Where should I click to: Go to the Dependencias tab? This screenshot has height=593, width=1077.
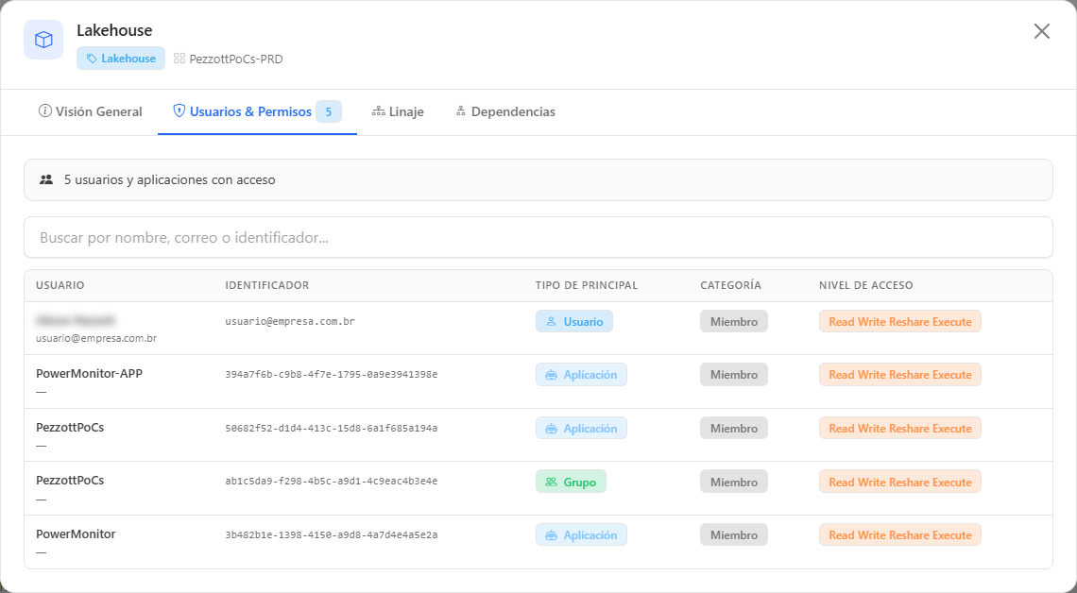[x=505, y=111]
